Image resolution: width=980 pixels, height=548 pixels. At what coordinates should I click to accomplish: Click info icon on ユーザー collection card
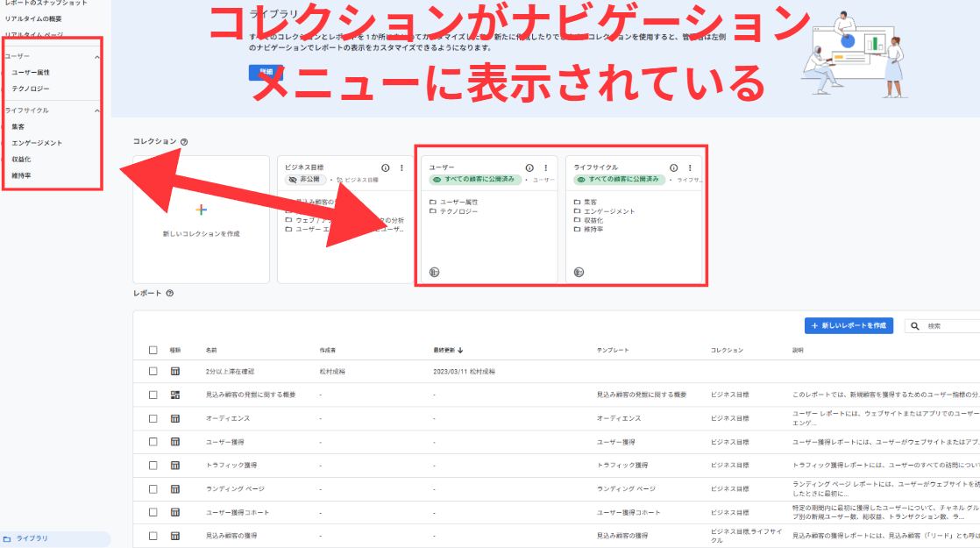pos(529,167)
